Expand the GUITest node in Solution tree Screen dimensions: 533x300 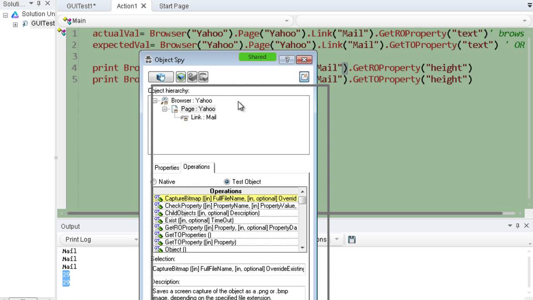pyautogui.click(x=15, y=25)
